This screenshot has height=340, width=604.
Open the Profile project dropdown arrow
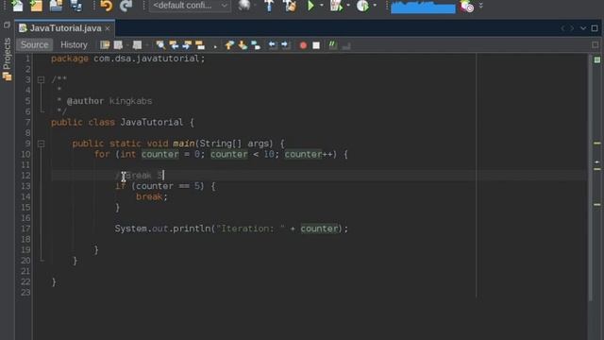[x=375, y=6]
